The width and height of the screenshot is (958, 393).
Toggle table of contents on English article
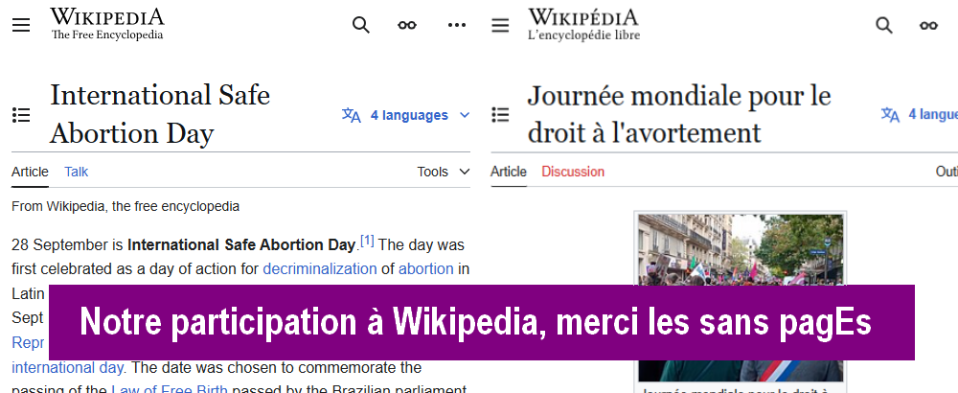[21, 115]
